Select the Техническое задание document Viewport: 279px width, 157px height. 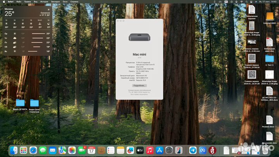[251, 12]
